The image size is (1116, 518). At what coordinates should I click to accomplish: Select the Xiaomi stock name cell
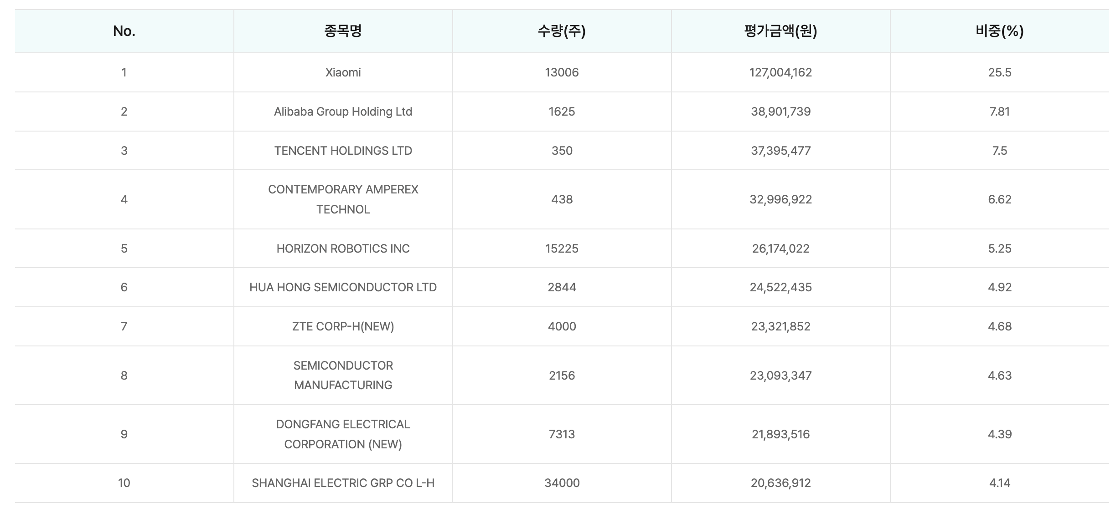[x=343, y=72]
